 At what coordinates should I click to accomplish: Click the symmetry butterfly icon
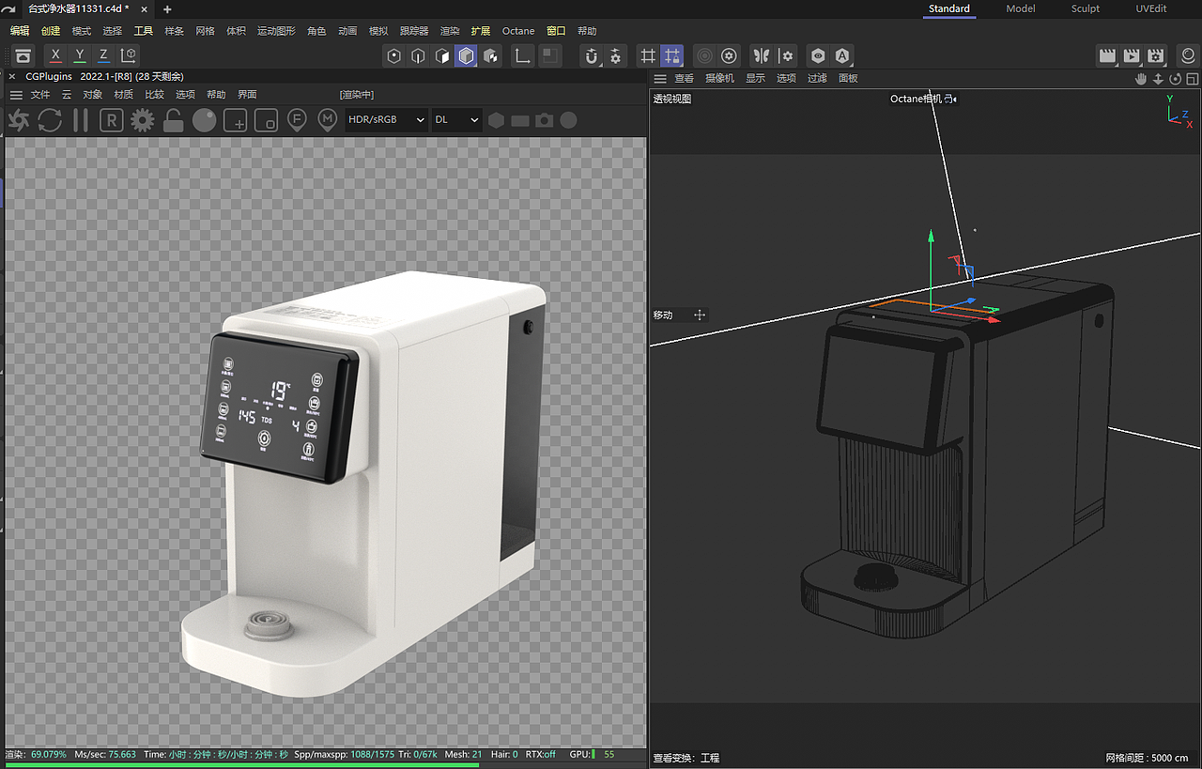click(x=761, y=56)
